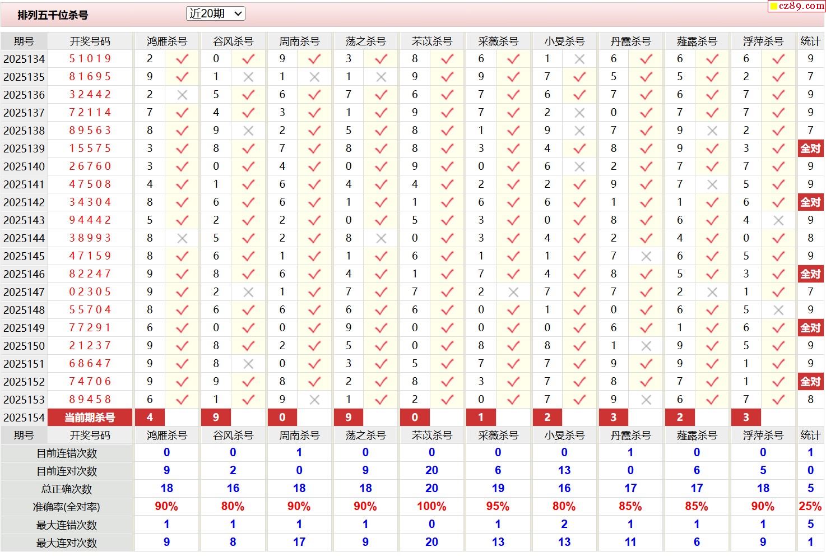
Task: Click the grey X for 小旻杀号 in row 2025134
Action: (x=579, y=59)
